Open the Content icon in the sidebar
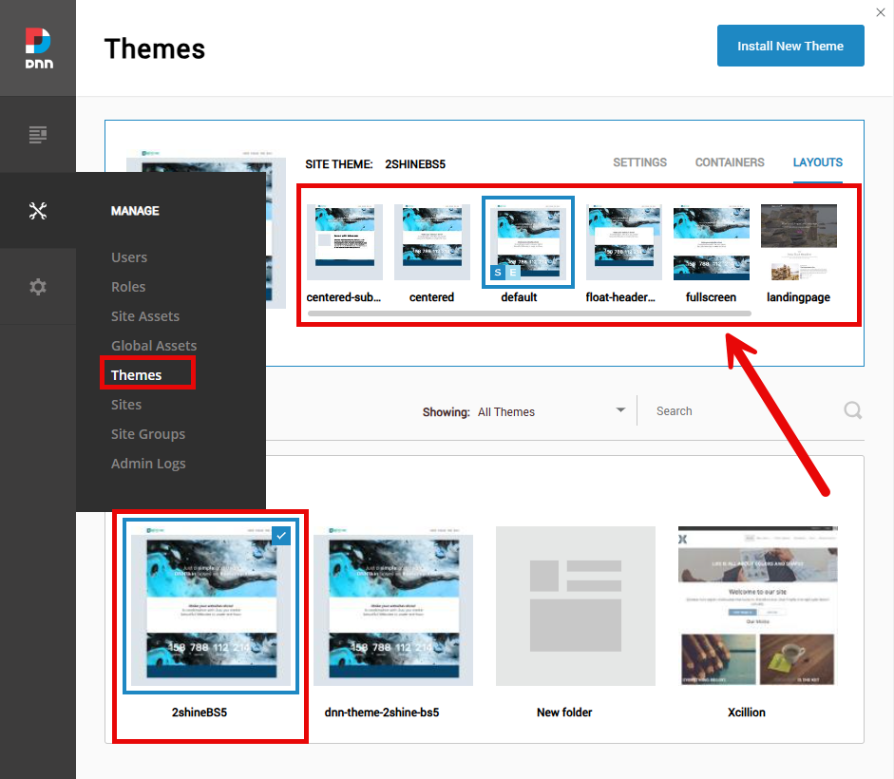 (38, 135)
